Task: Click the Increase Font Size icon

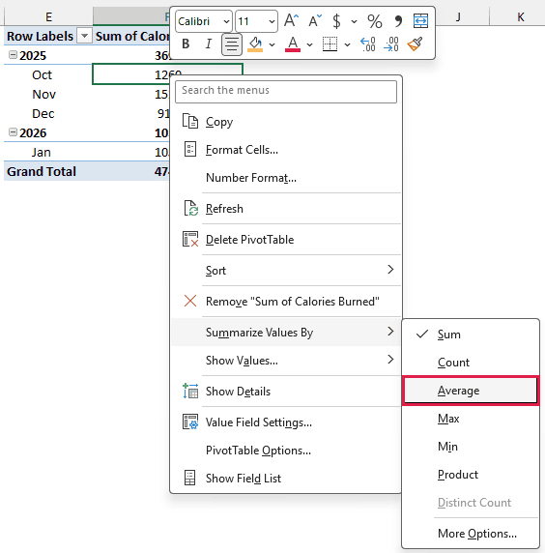Action: (291, 21)
